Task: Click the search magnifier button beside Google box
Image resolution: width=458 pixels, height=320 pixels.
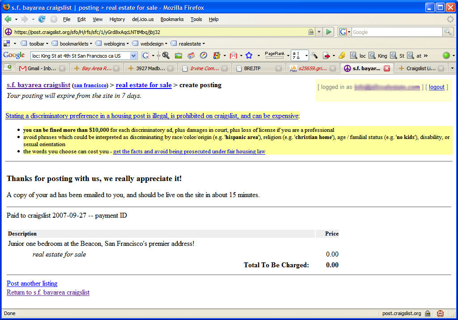Action: tap(448, 32)
